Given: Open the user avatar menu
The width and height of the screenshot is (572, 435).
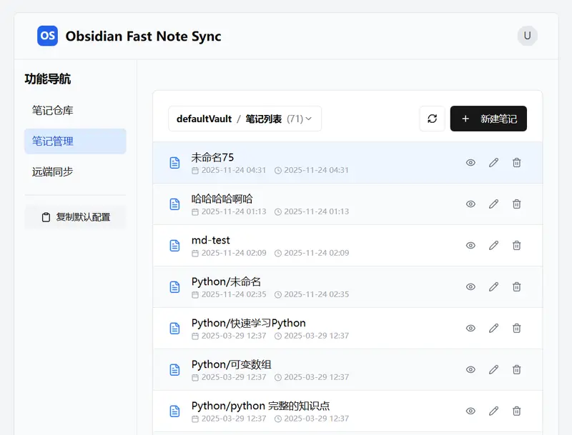Looking at the screenshot, I should [x=527, y=36].
